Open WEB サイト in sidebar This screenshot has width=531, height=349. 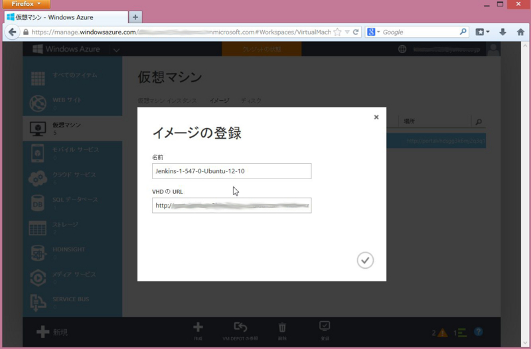pyautogui.click(x=72, y=104)
